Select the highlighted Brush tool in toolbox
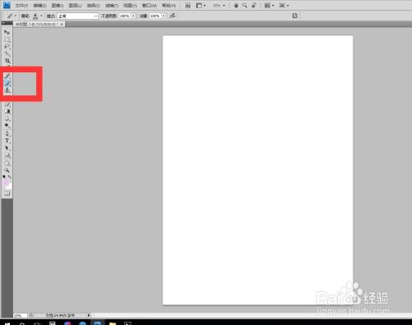412x325 pixels. click(7, 83)
